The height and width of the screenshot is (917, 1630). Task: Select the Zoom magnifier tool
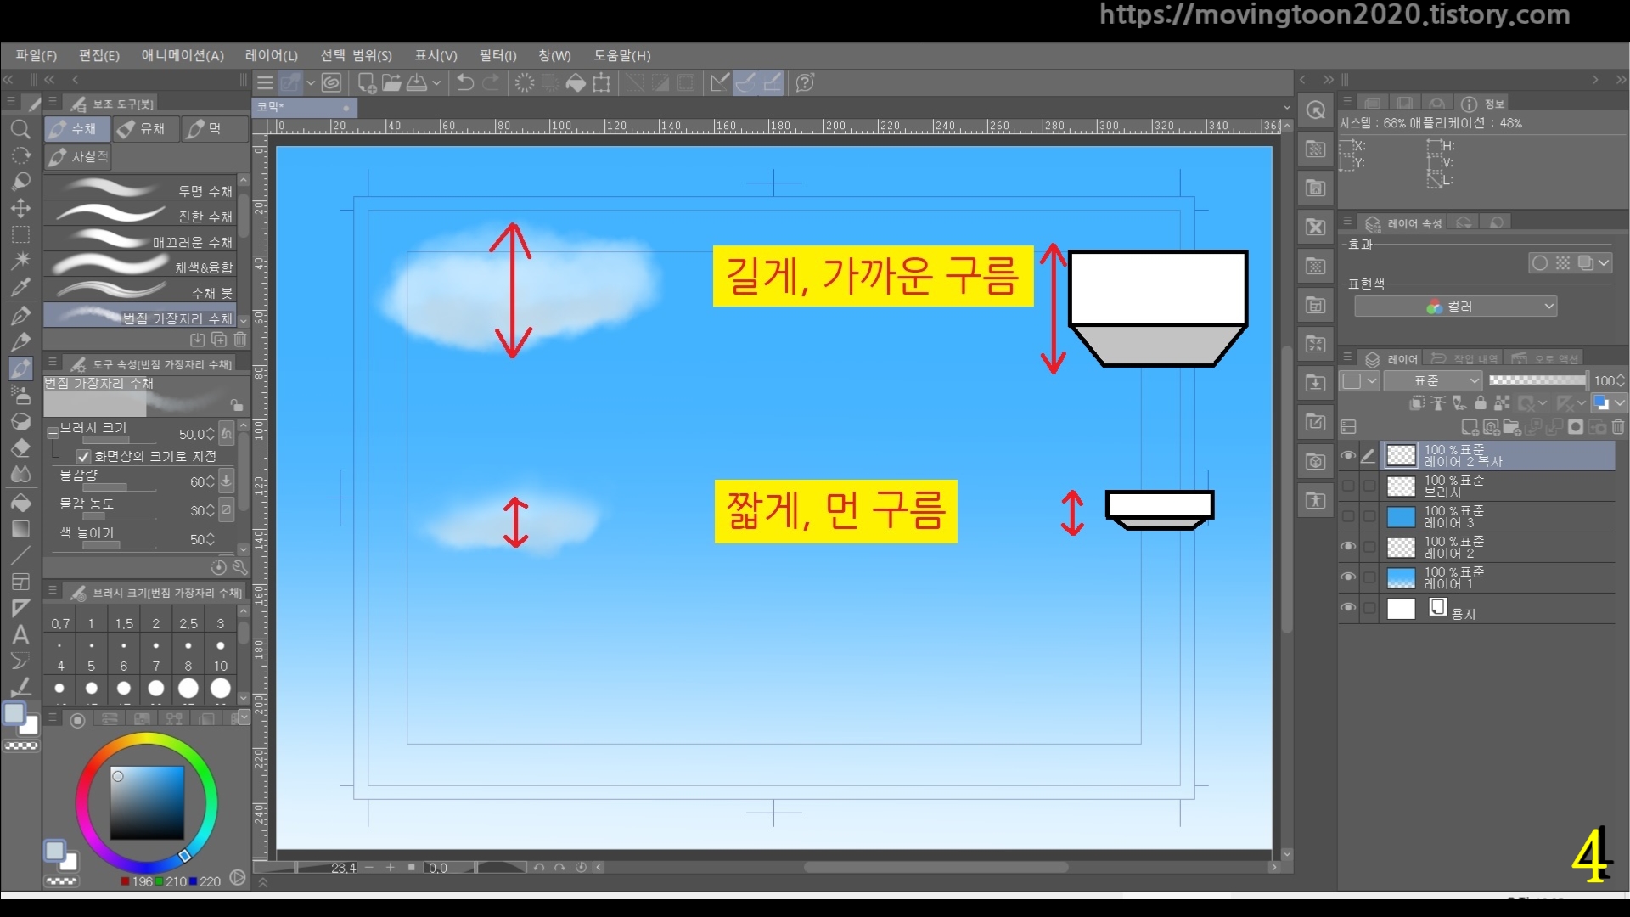point(20,129)
